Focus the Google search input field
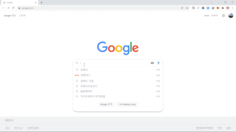Screen dimensions: 236x132 [115, 63]
